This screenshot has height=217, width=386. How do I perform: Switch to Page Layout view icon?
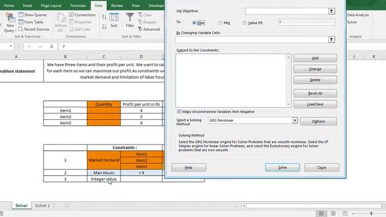coord(333,213)
